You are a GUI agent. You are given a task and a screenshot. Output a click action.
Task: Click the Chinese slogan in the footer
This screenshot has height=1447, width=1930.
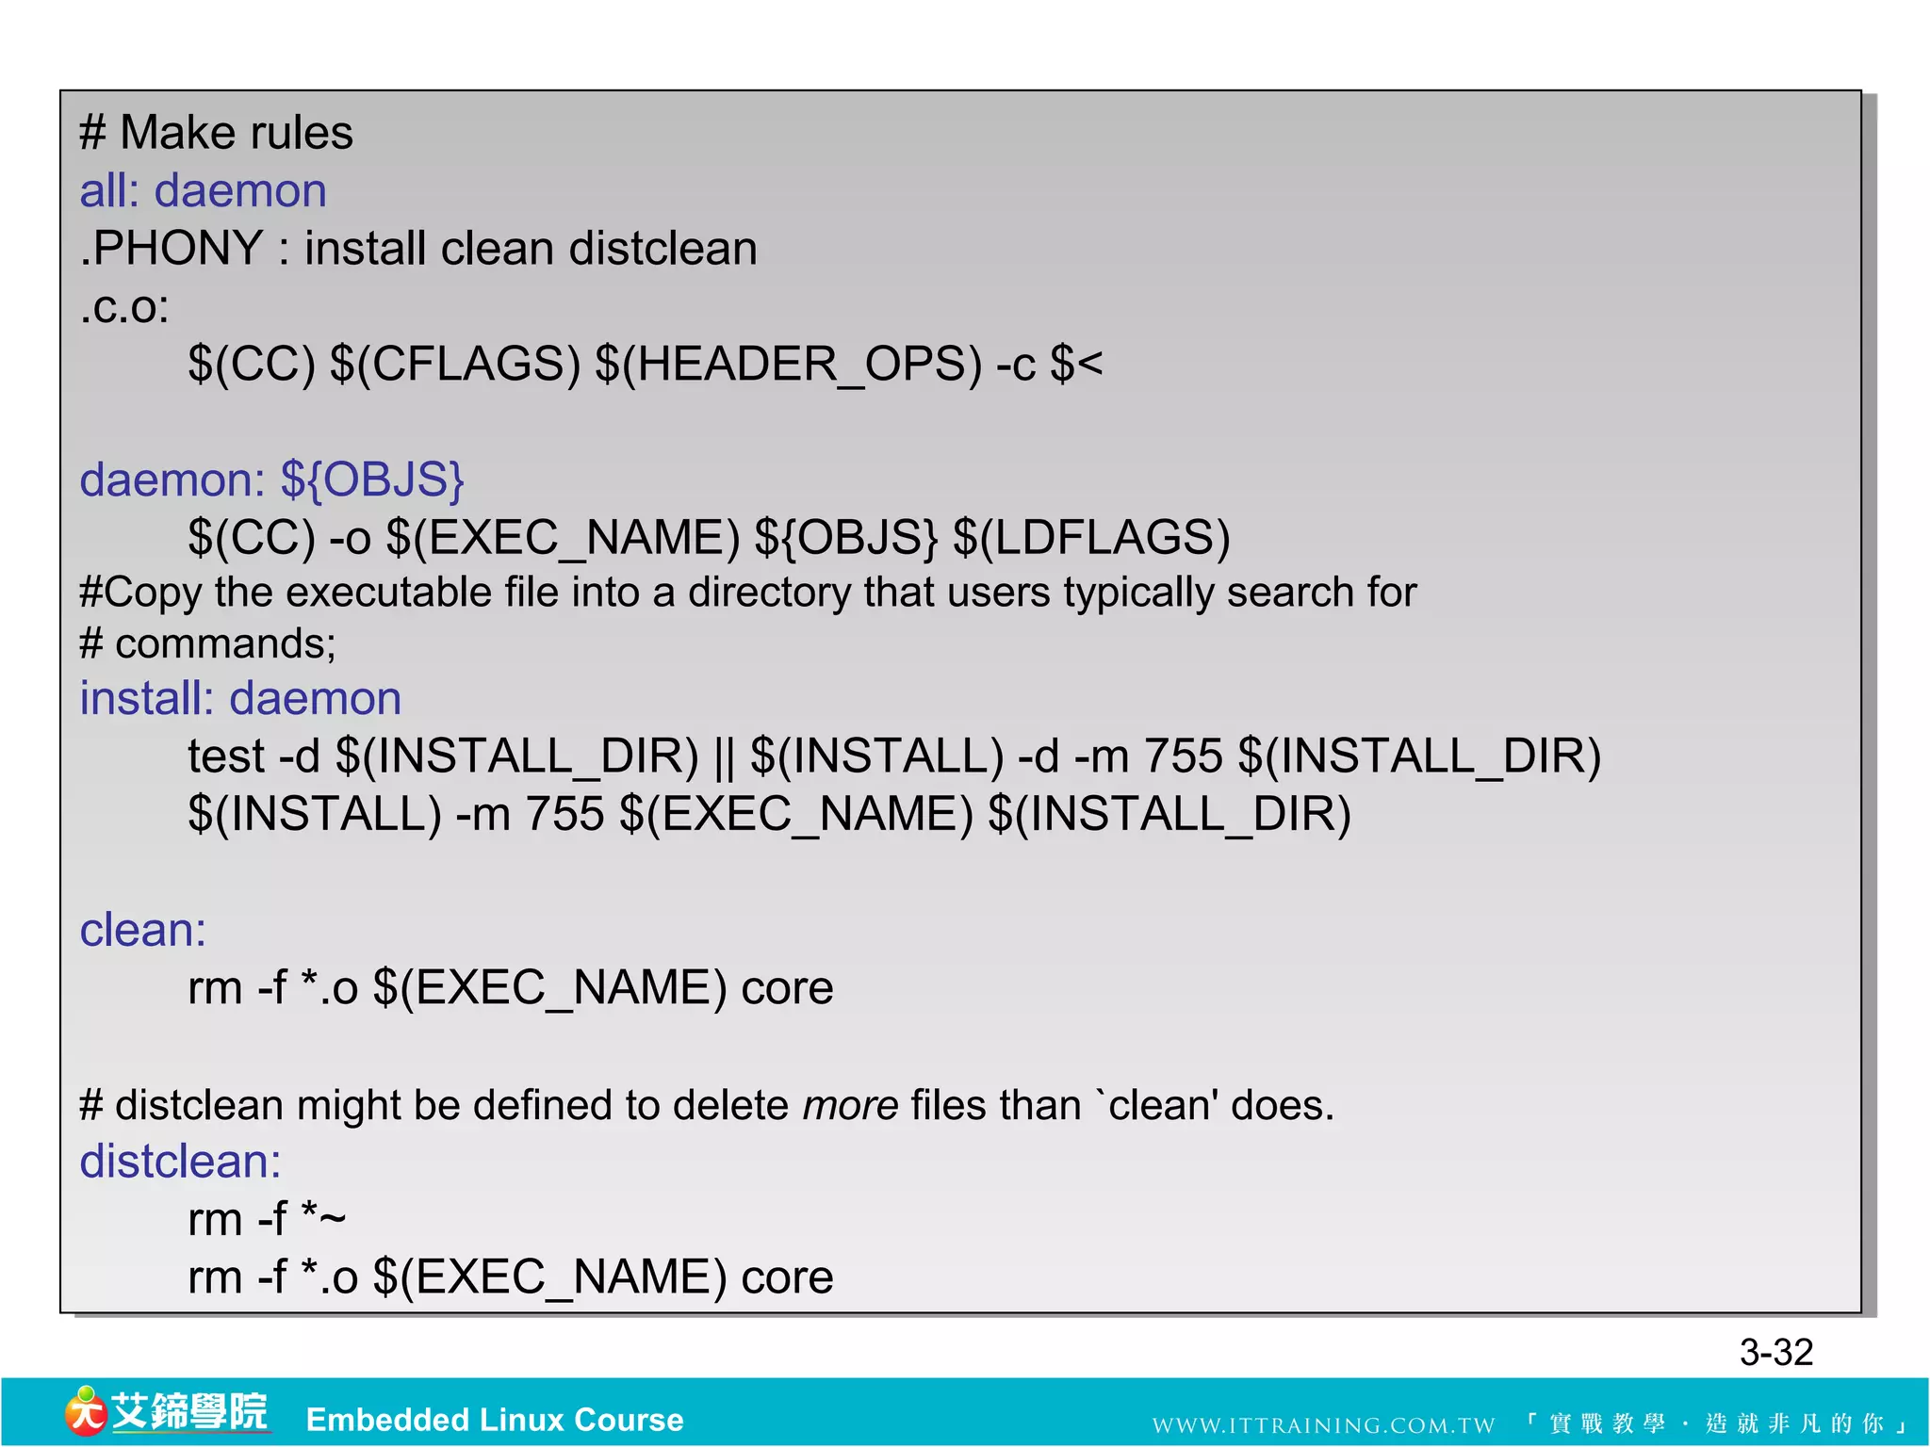click(x=1714, y=1423)
